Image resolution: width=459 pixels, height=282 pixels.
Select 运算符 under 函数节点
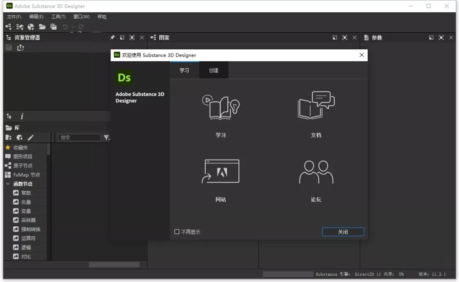point(28,238)
